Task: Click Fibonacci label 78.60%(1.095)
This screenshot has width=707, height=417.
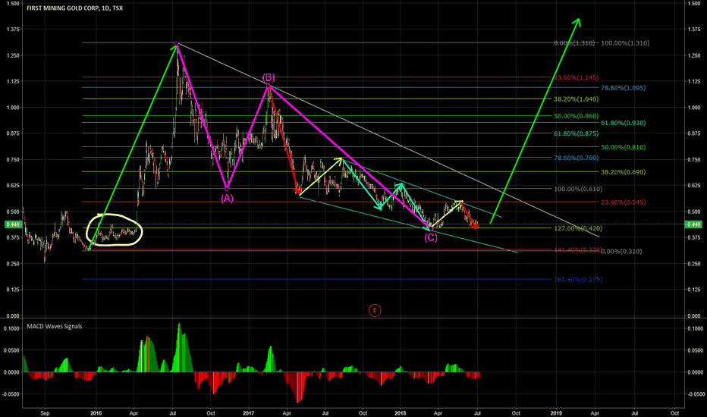Action: click(623, 88)
